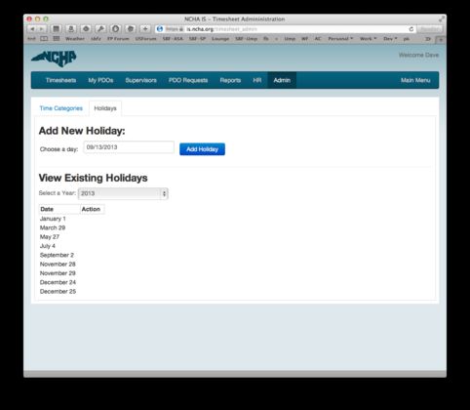This screenshot has height=410, width=470.
Task: Open the Top Sites grid icon
Action: 57,38
